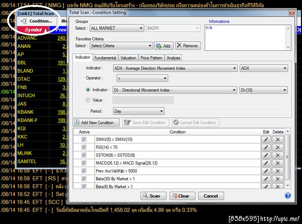This screenshot has height=224, width=302.
Task: Open help with the blue question icon
Action: (x=288, y=196)
